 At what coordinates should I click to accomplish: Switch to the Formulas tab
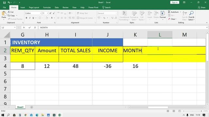(x=47, y=7)
